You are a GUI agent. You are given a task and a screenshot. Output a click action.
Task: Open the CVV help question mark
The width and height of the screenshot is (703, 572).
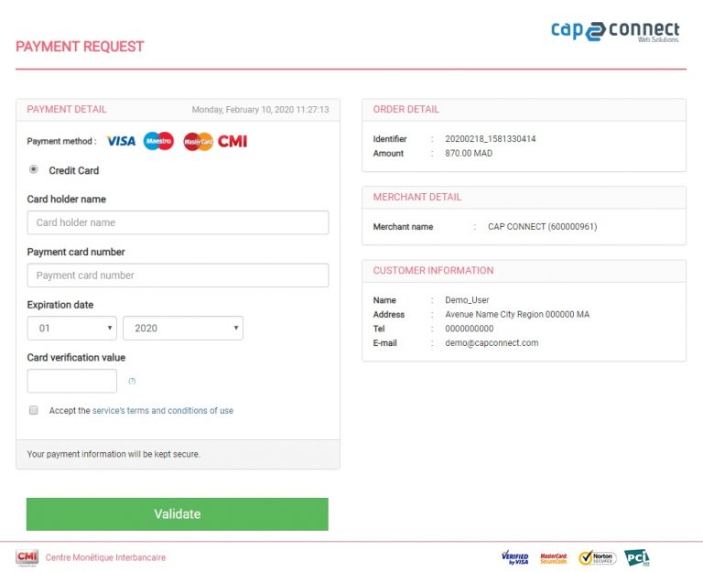pyautogui.click(x=132, y=381)
